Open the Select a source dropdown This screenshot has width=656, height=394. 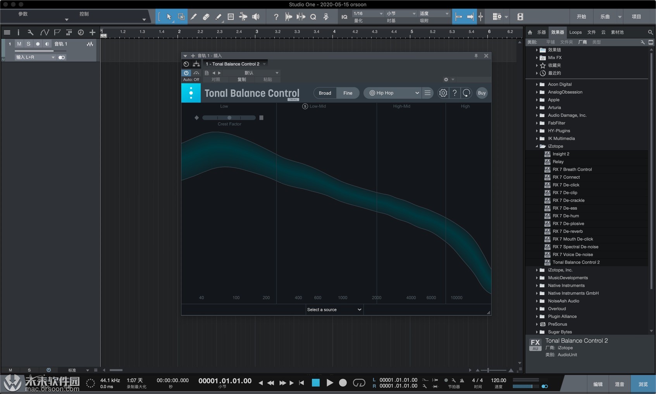pyautogui.click(x=334, y=310)
